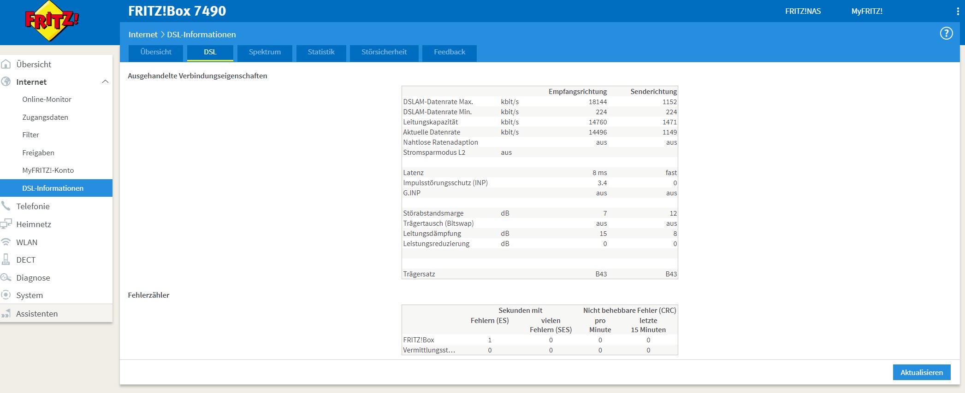Open System in the sidebar
This screenshot has height=393, width=965.
pos(30,295)
